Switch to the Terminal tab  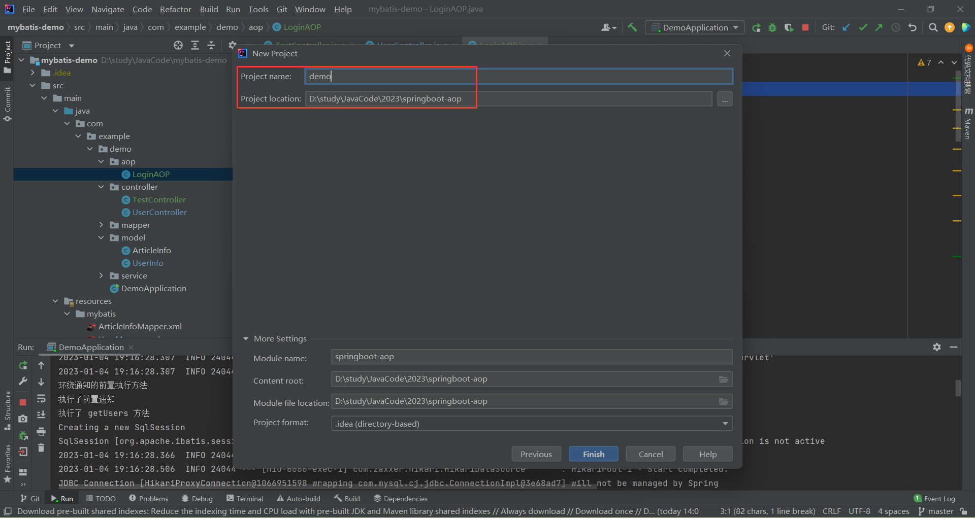[x=245, y=499]
